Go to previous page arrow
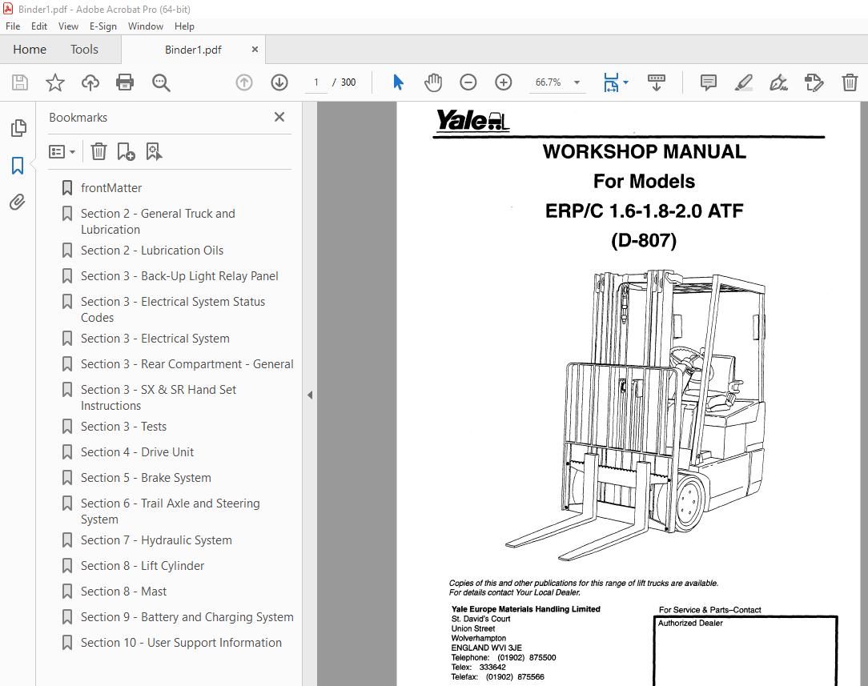The width and height of the screenshot is (868, 686). 244,82
